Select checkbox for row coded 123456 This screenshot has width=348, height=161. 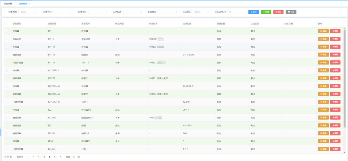tap(6, 149)
